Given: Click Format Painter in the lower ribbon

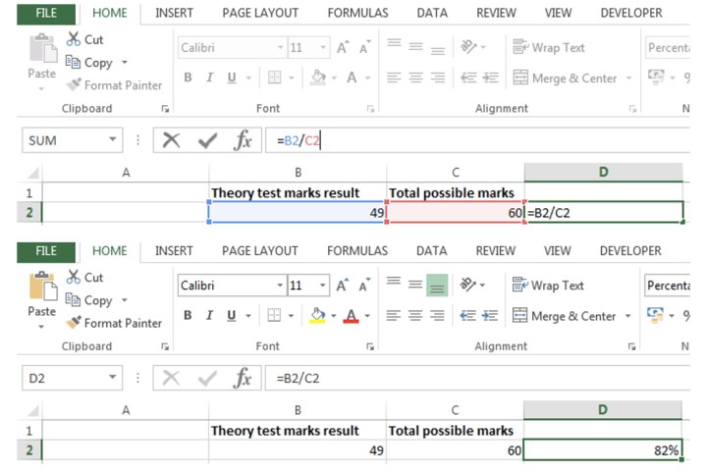Looking at the screenshot, I should click(114, 323).
